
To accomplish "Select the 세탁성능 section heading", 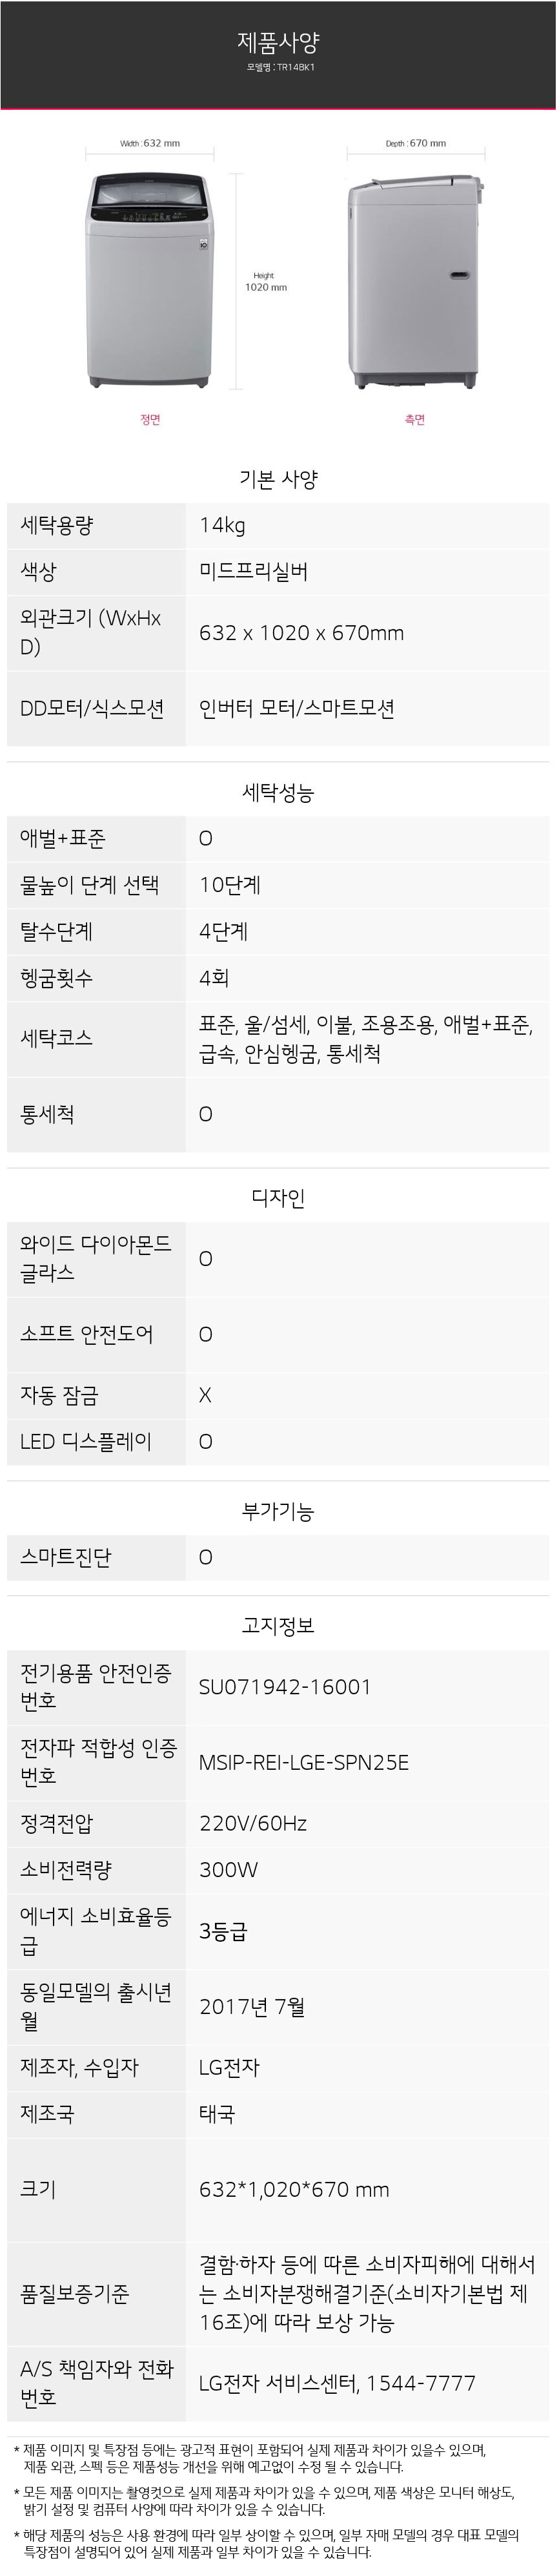I will pos(279,793).
